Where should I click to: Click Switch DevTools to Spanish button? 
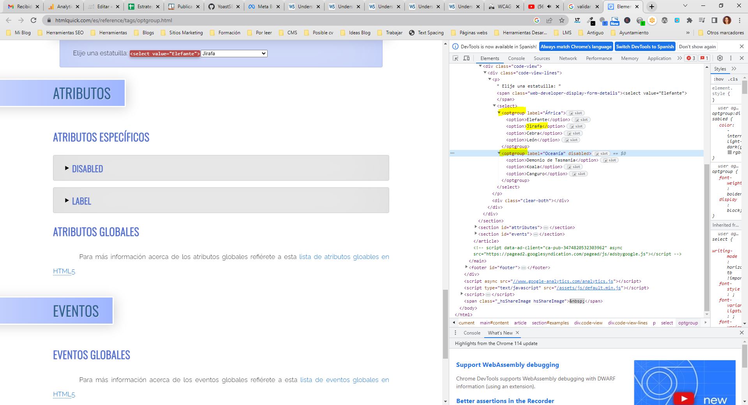[x=645, y=46]
